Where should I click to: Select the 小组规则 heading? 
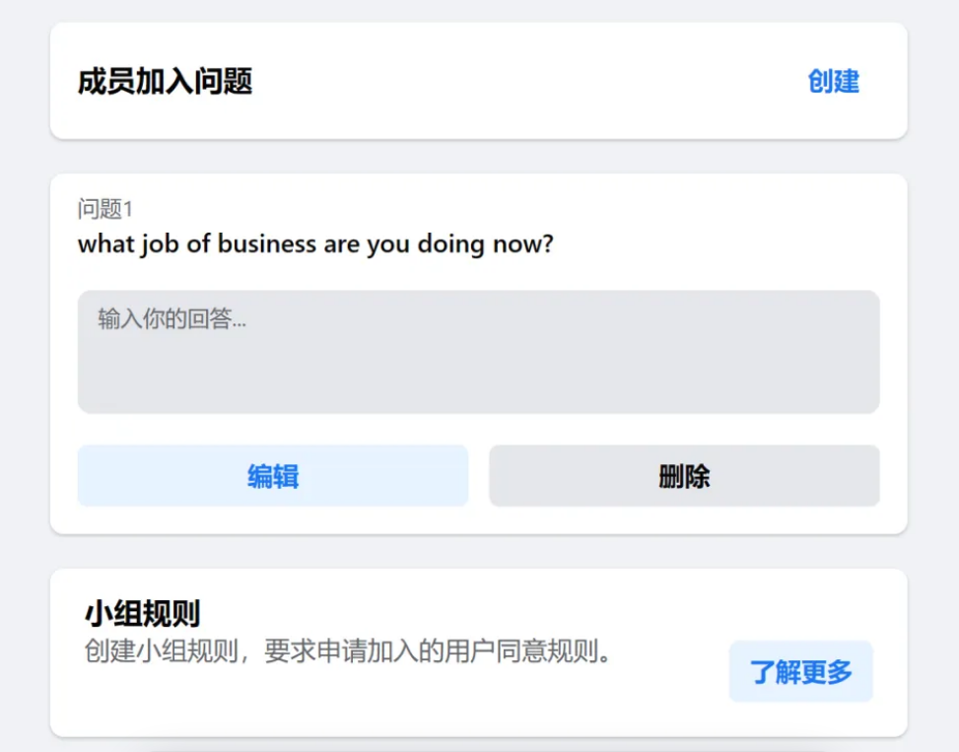142,614
